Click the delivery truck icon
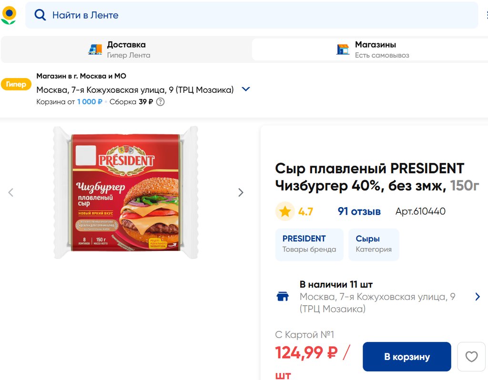 pos(95,49)
